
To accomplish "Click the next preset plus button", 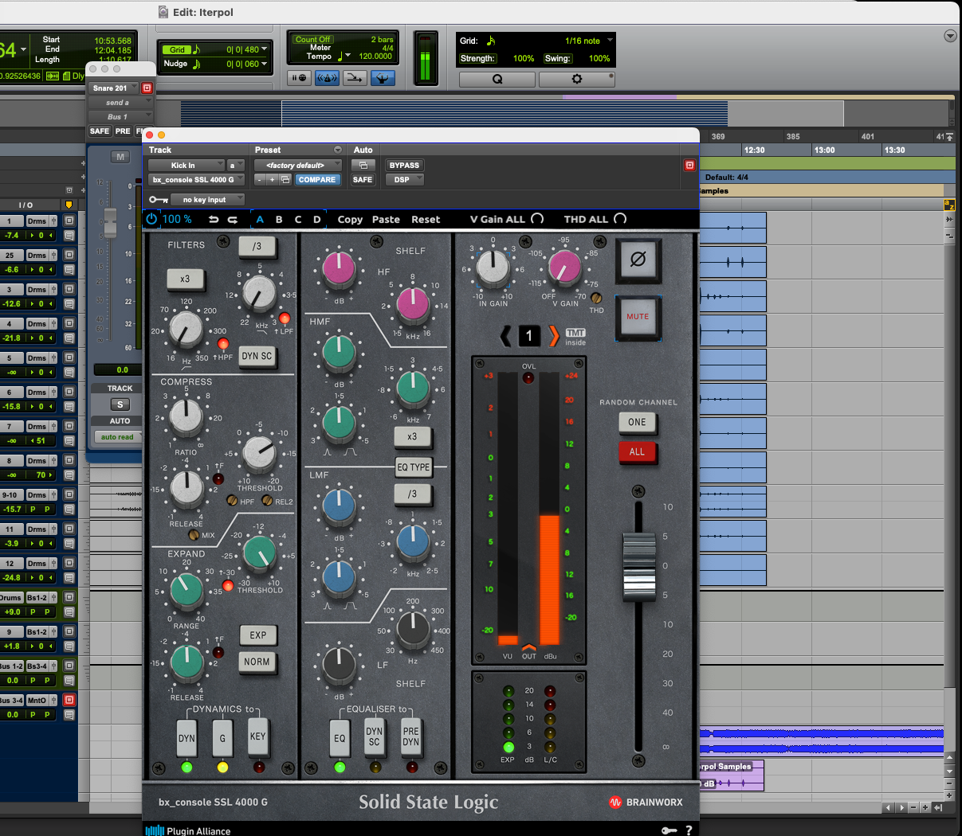I will click(272, 180).
